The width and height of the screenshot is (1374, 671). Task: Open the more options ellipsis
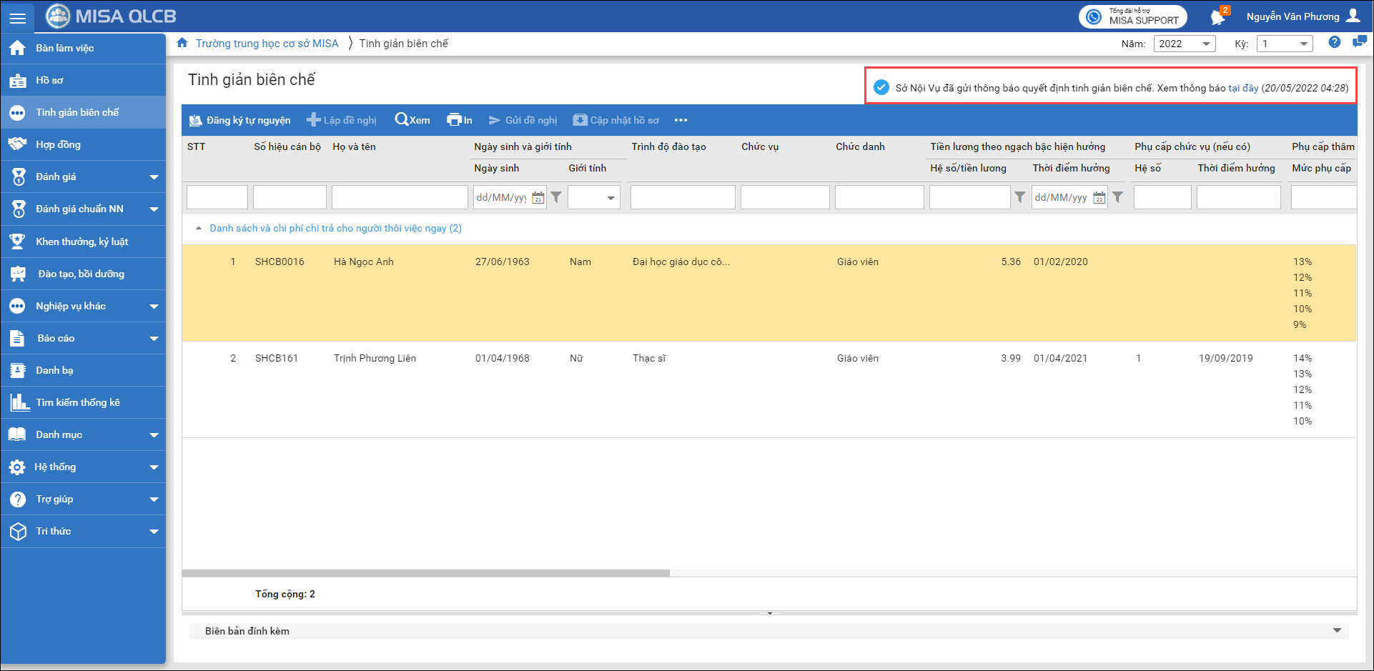pyautogui.click(x=681, y=120)
